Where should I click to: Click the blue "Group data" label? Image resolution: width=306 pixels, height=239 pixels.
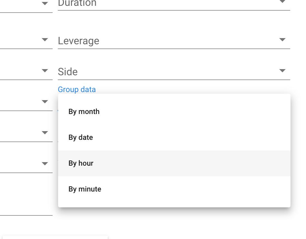(77, 89)
